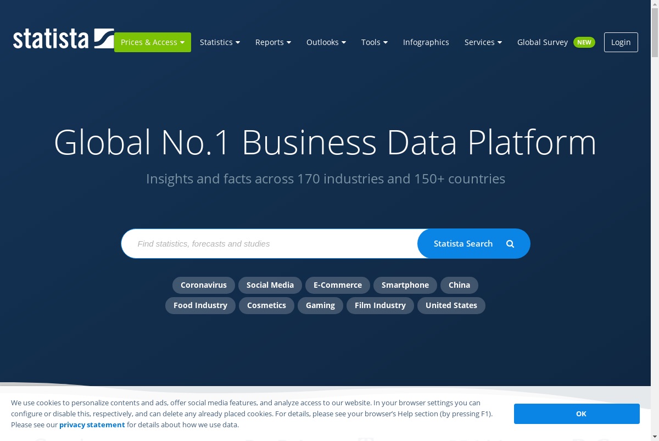Click the Insights and facts across 170 industries subtitle
The width and height of the screenshot is (659, 441).
click(326, 178)
